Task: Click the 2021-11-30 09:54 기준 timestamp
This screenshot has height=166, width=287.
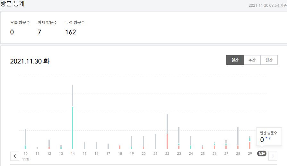Action: (268, 5)
